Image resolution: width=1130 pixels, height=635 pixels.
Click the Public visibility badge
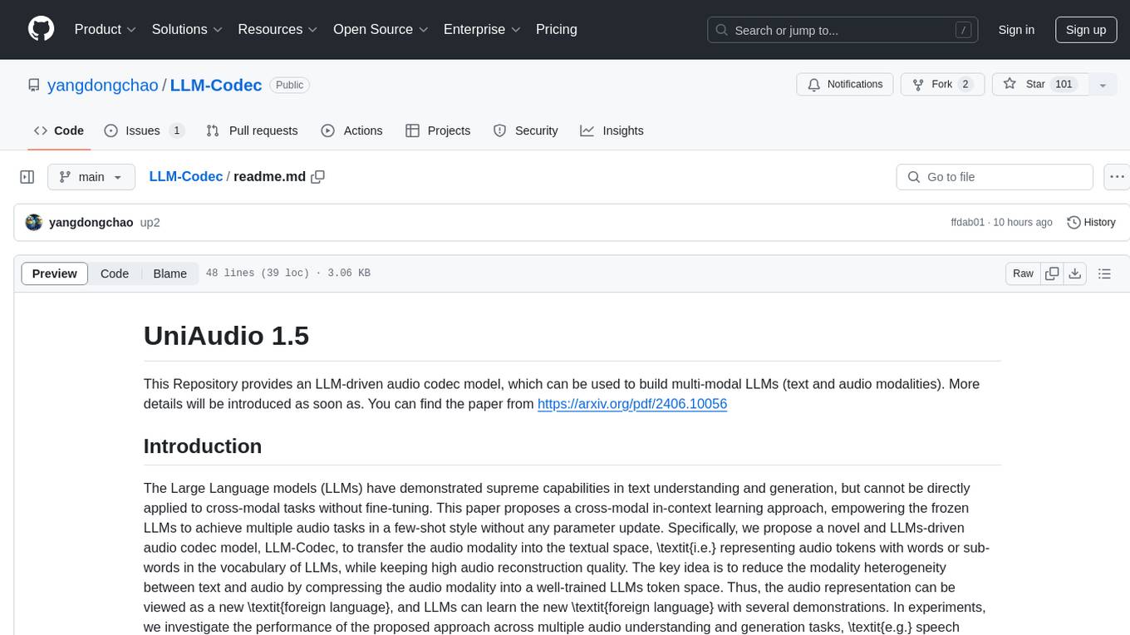290,85
